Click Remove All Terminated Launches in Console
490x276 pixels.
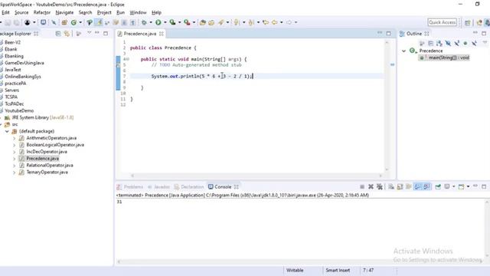[x=380, y=187]
